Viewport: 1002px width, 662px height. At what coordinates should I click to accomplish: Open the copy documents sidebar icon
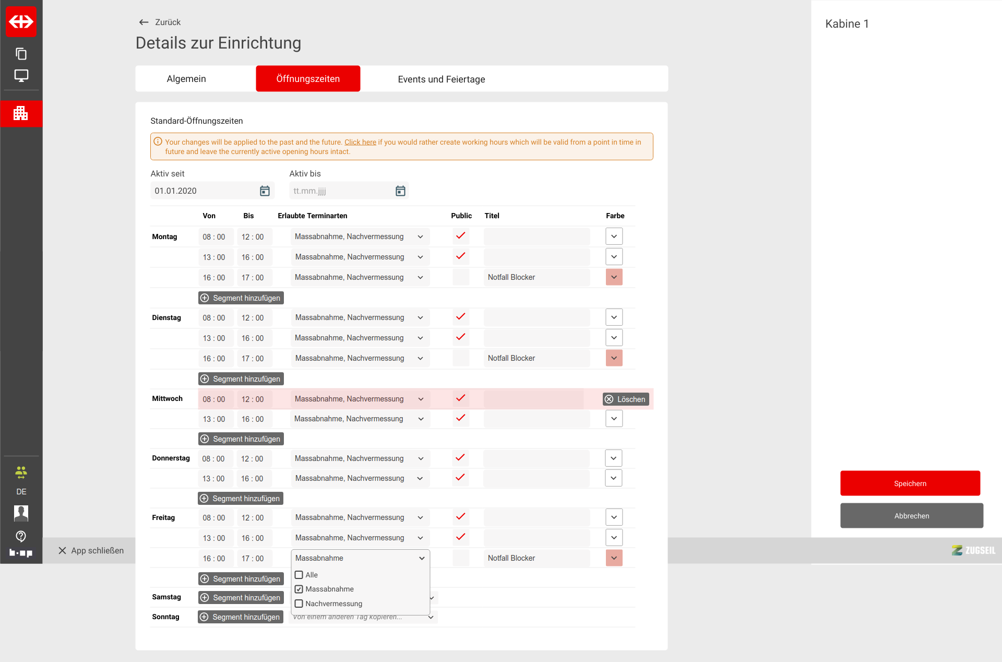pyautogui.click(x=21, y=54)
